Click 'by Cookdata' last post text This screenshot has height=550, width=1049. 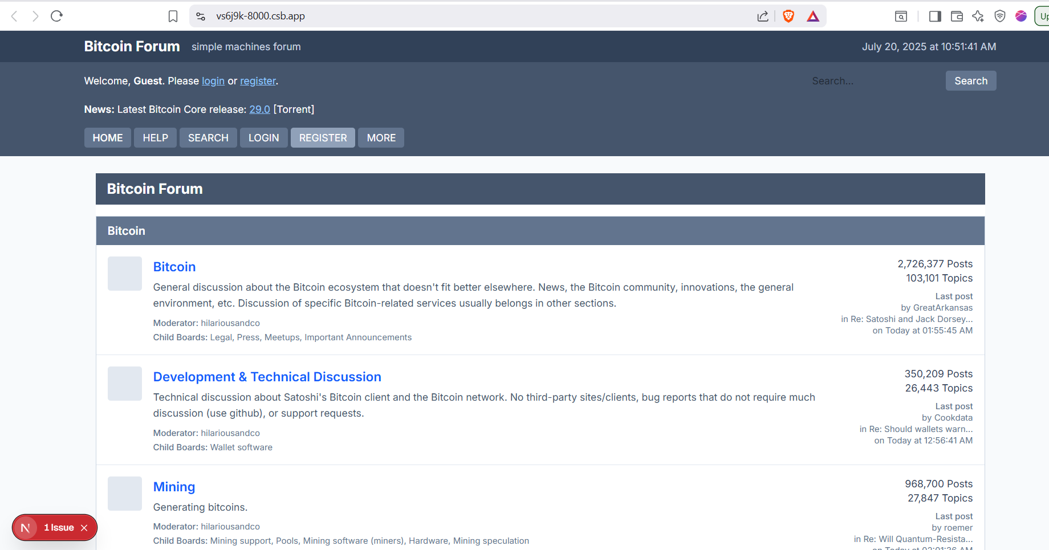pyautogui.click(x=947, y=418)
